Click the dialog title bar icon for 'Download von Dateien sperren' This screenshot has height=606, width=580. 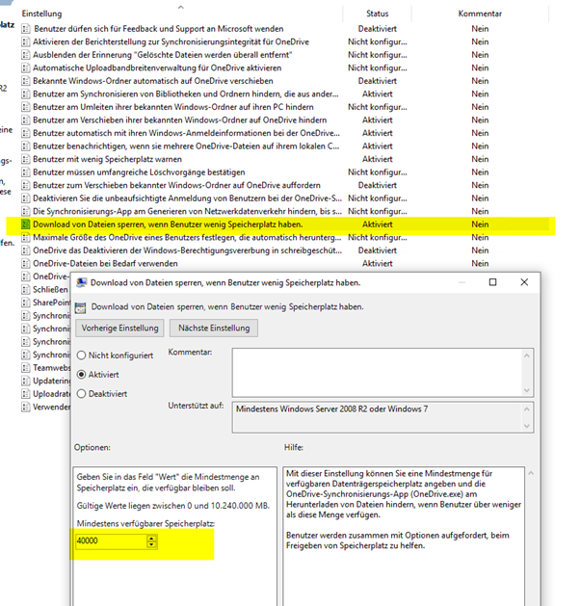81,283
